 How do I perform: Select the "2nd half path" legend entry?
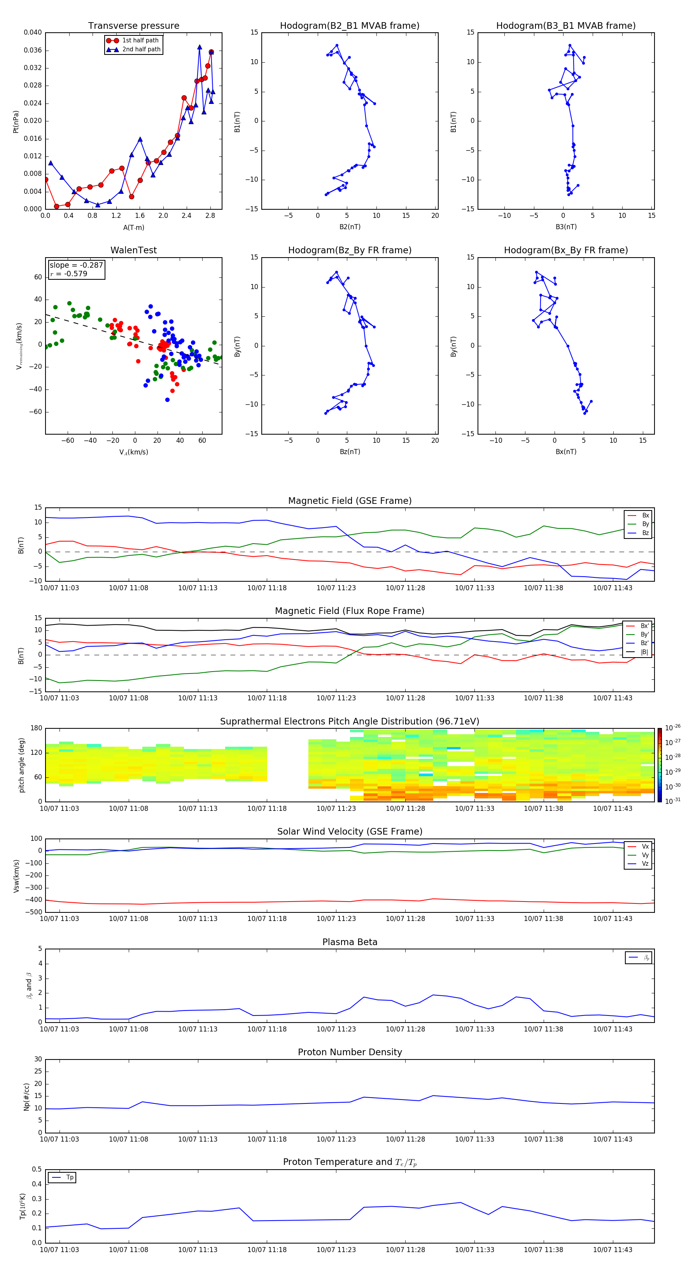tap(133, 49)
